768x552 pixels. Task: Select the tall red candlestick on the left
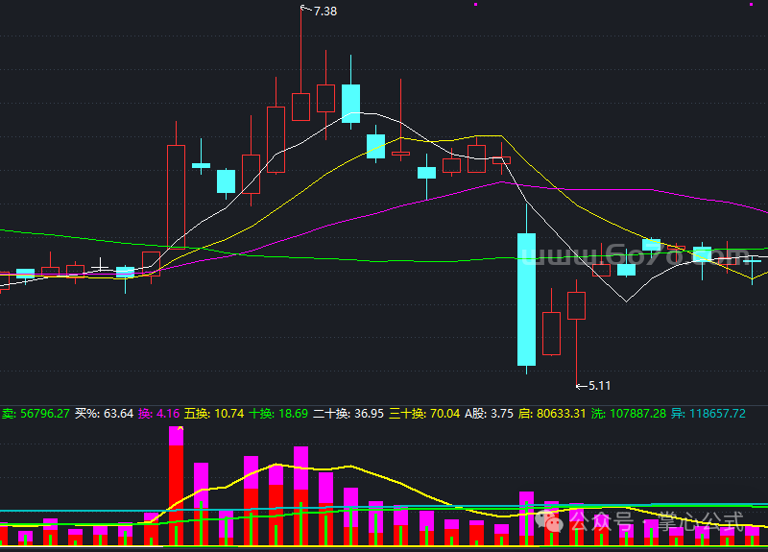[176, 196]
